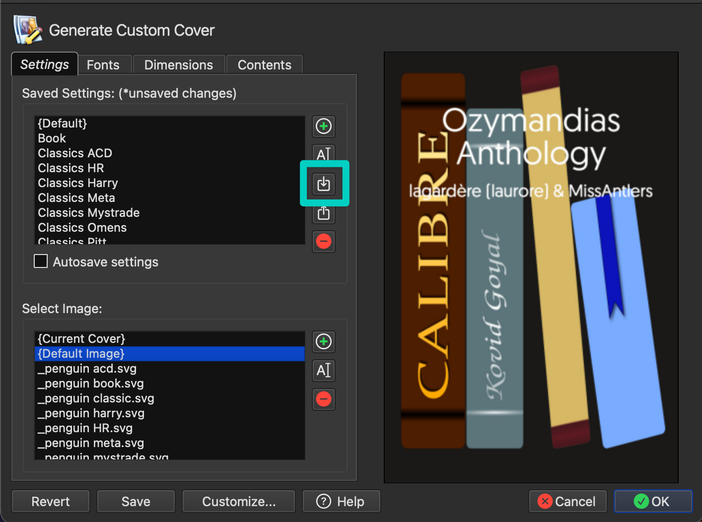Select the {Default} saved setting
This screenshot has height=522, width=702.
pyautogui.click(x=169, y=124)
